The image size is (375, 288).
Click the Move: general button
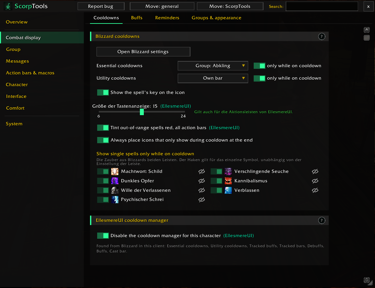[x=162, y=7]
